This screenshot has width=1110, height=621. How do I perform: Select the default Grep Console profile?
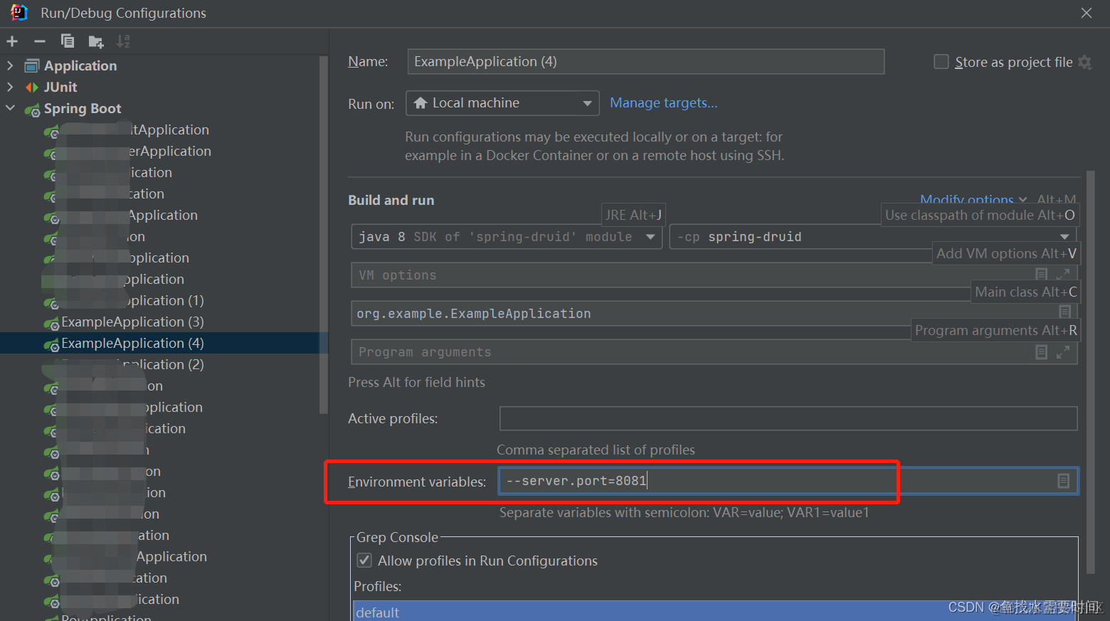coord(714,612)
